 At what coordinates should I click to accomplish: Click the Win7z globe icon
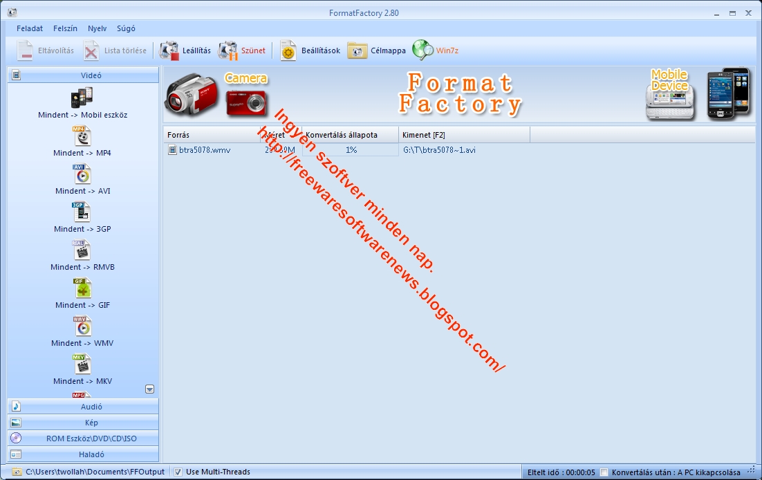point(422,50)
